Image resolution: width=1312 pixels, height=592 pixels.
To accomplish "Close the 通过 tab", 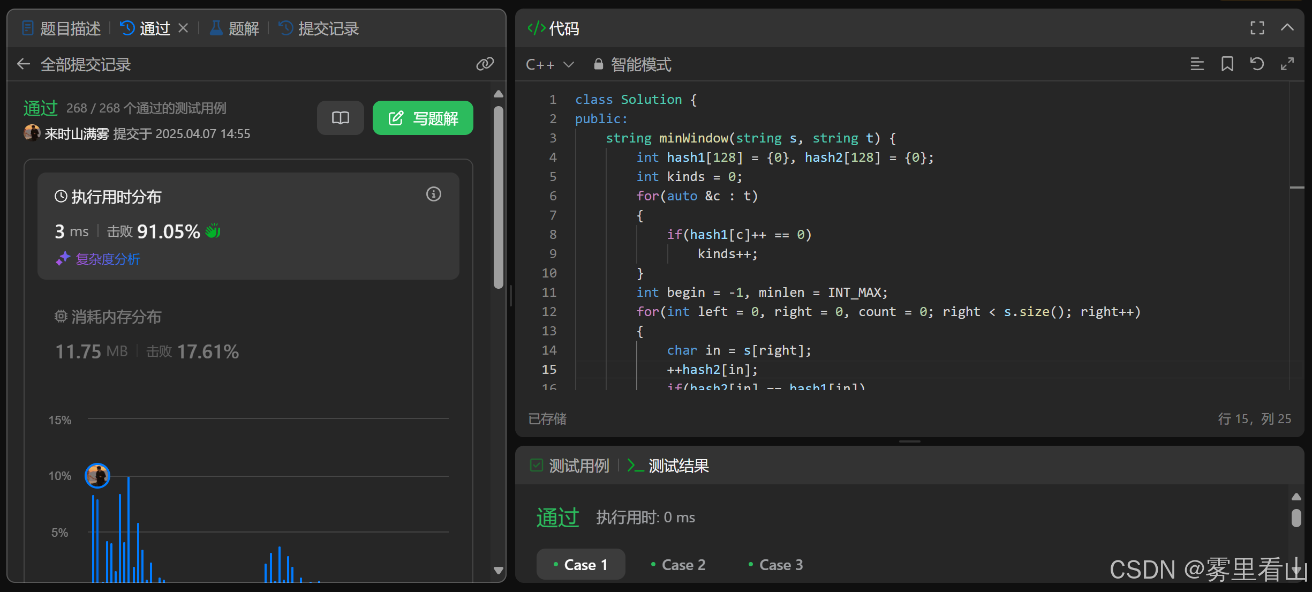I will coord(183,28).
